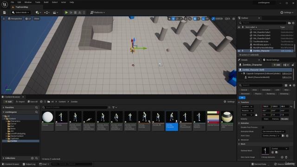Image resolution: width=297 pixels, height=167 pixels.
Task: Open the Blueprints toolbar dropdown
Action: [x=46, y=13]
